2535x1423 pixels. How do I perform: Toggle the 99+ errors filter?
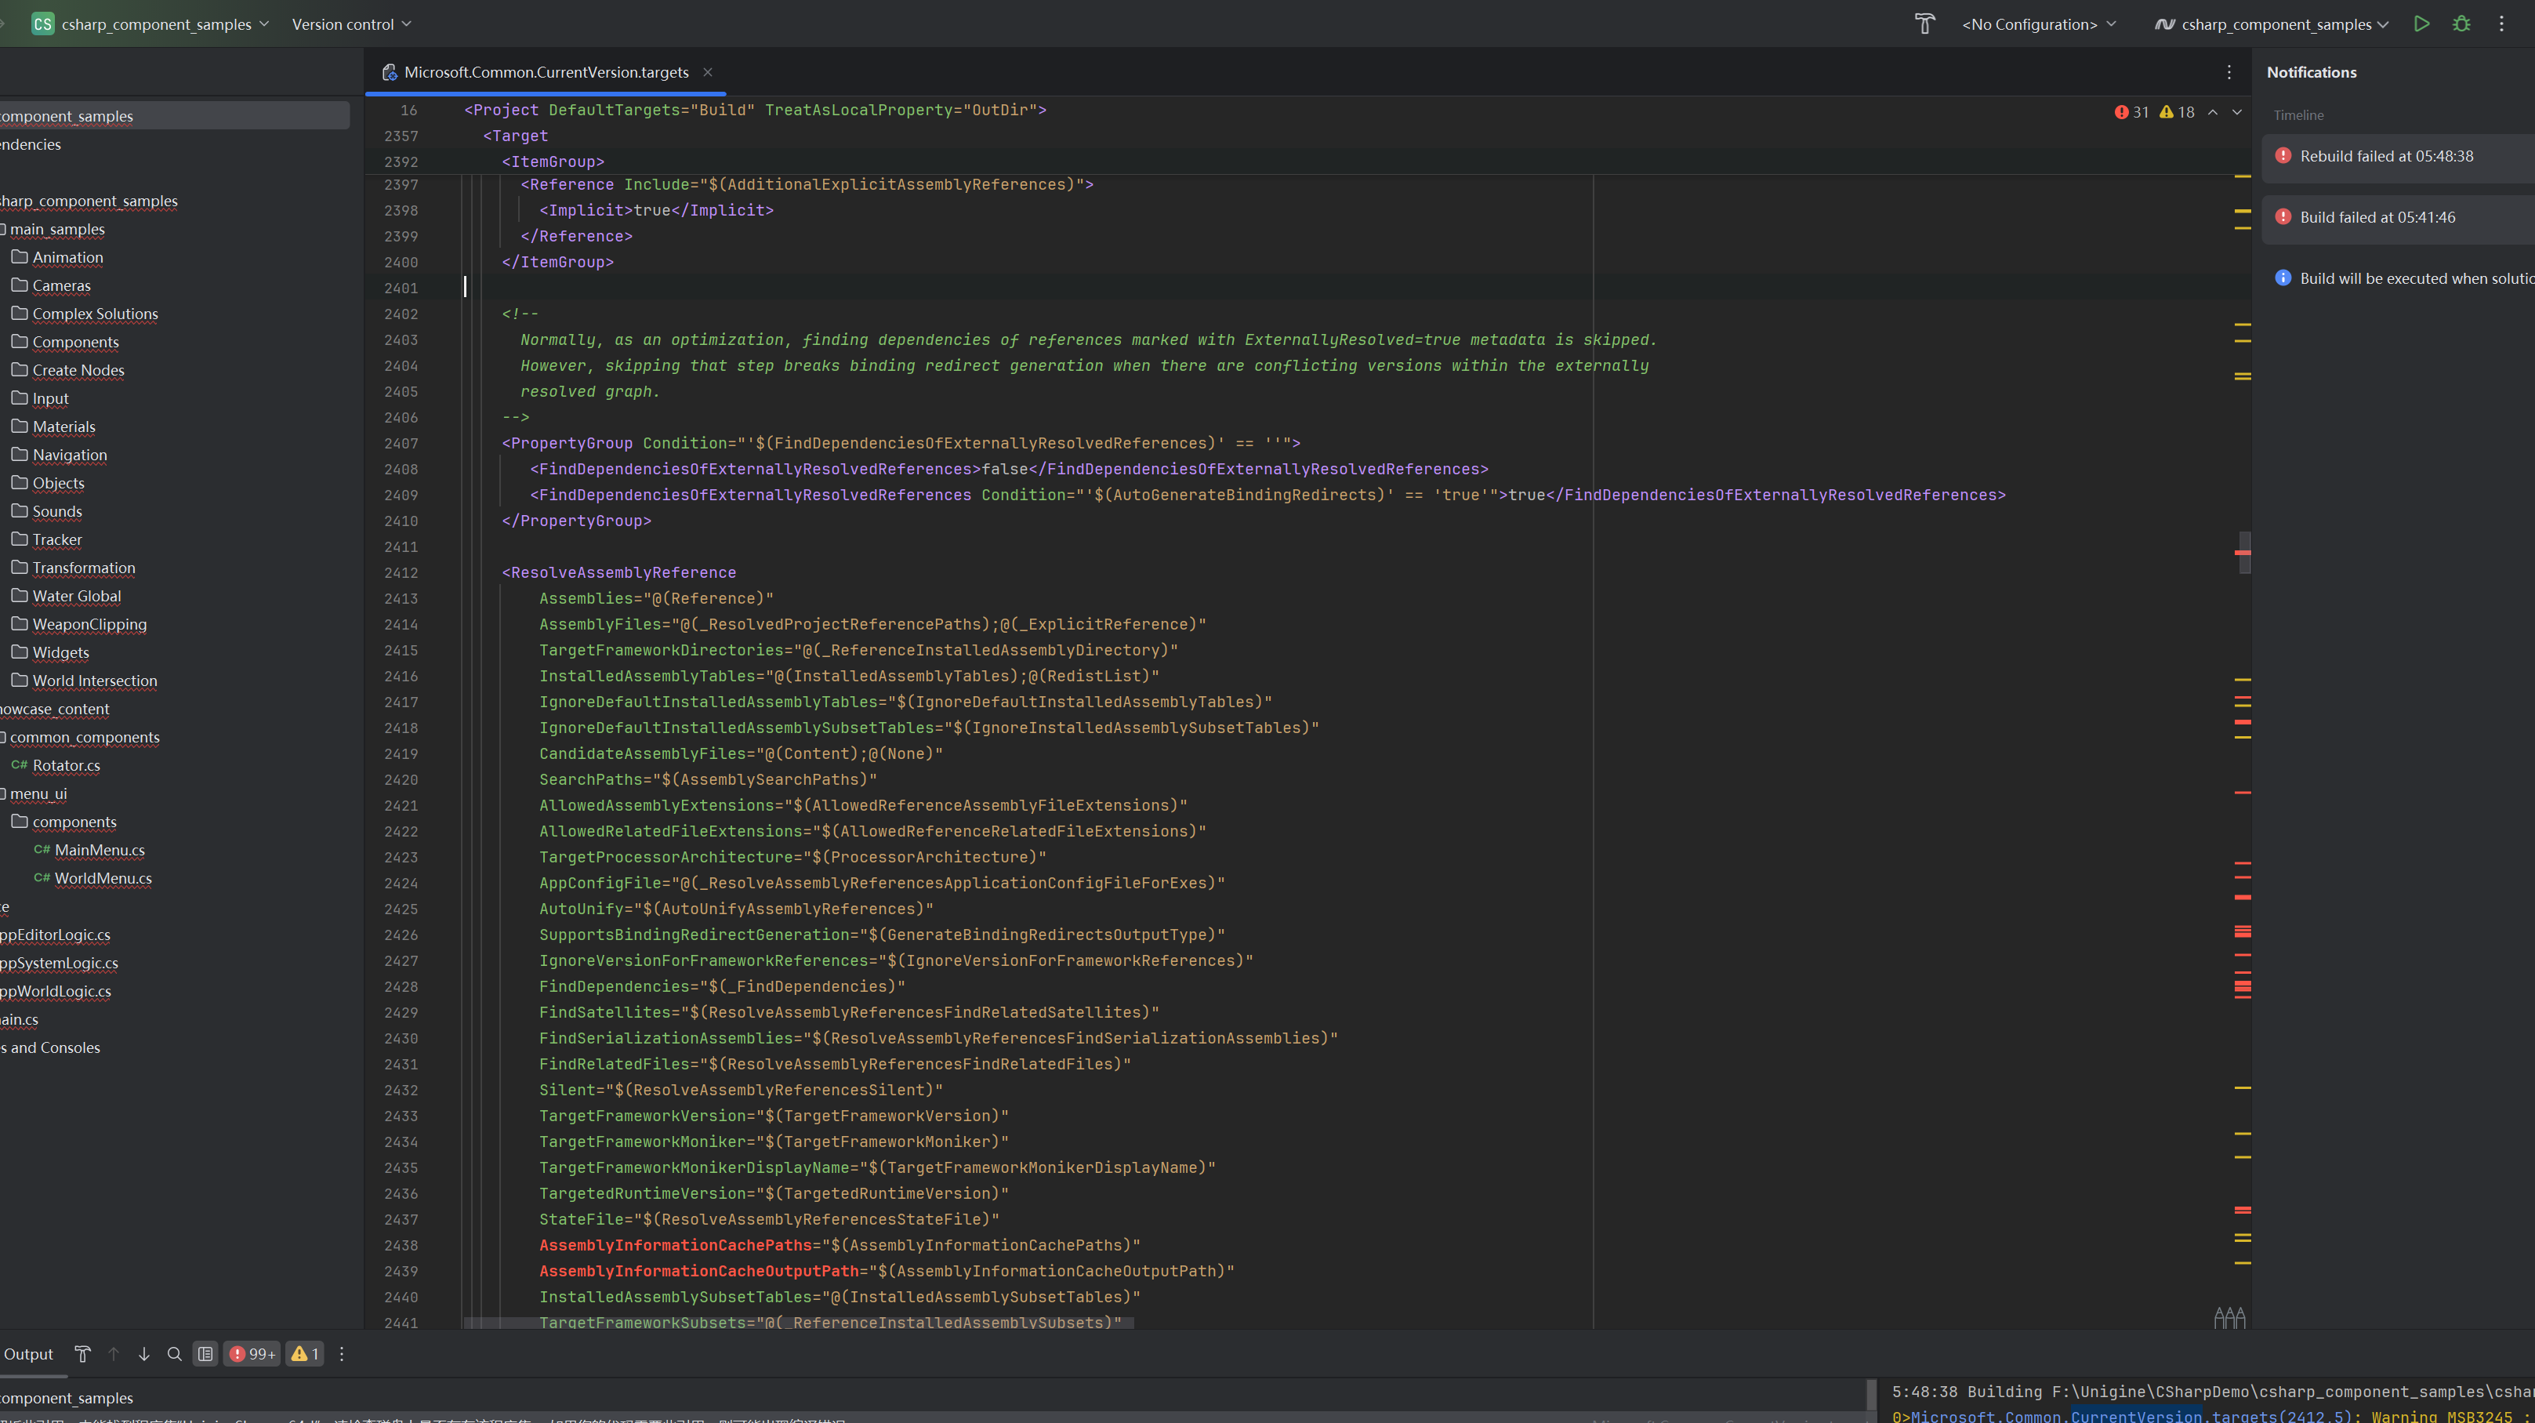252,1354
